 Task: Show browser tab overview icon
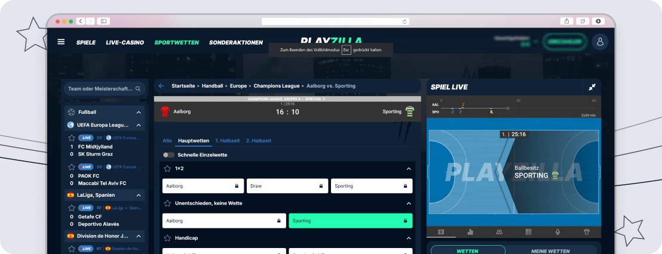(x=582, y=21)
